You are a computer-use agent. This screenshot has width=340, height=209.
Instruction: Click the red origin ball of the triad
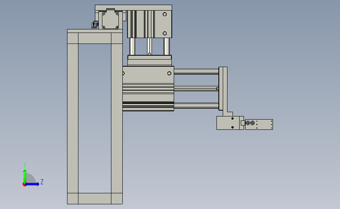pyautogui.click(x=24, y=184)
